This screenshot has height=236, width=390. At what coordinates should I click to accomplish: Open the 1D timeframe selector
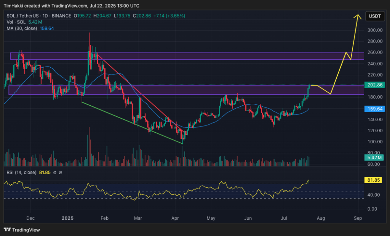45,16
